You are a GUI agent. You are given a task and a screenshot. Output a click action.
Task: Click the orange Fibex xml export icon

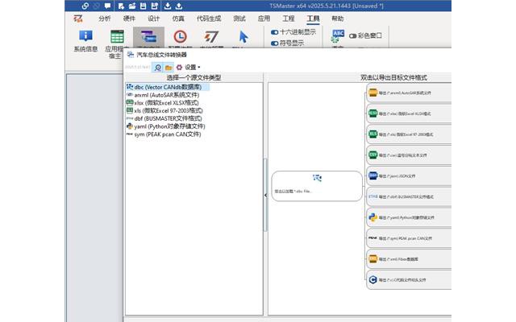[x=372, y=259]
